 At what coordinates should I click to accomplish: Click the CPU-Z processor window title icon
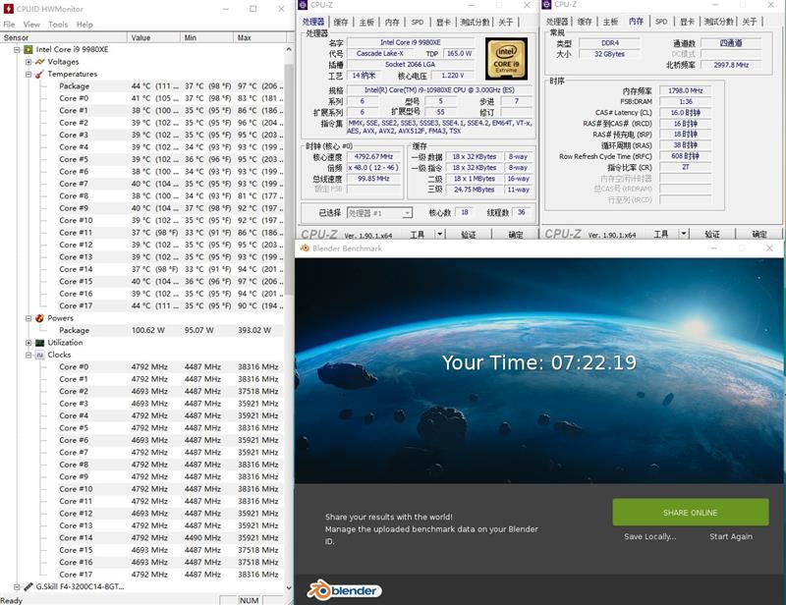pos(303,5)
